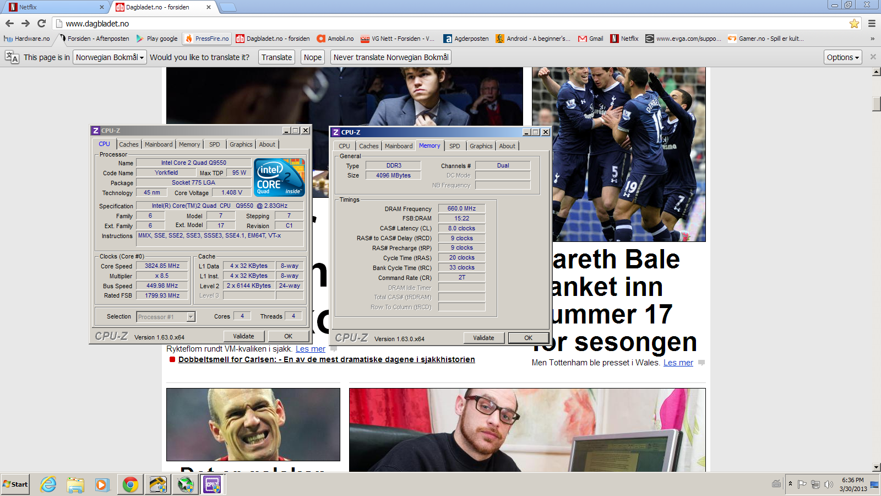Image resolution: width=881 pixels, height=496 pixels.
Task: Open the Xbox ball icon in taskbar
Action: point(186,484)
